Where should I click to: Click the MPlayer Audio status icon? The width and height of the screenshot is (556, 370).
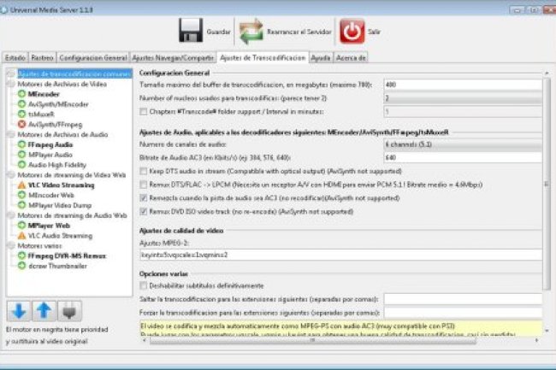21,155
